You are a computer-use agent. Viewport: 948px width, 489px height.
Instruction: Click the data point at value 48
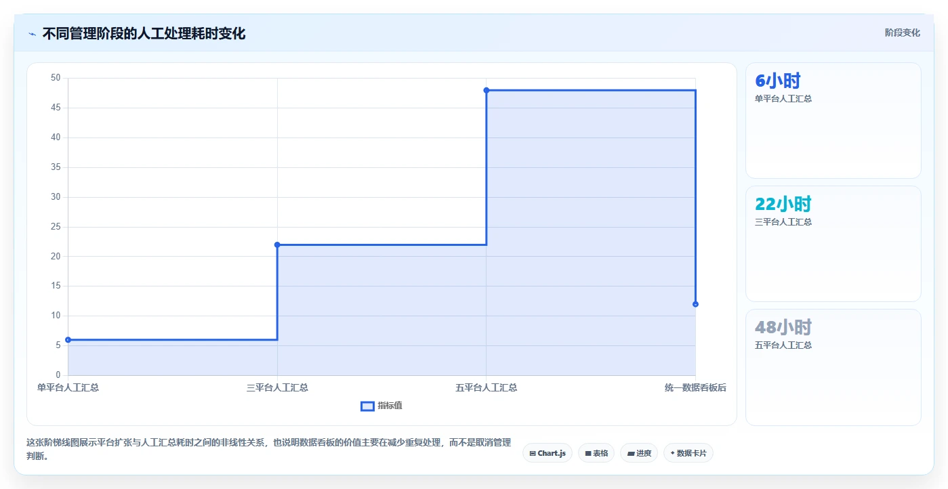(487, 90)
